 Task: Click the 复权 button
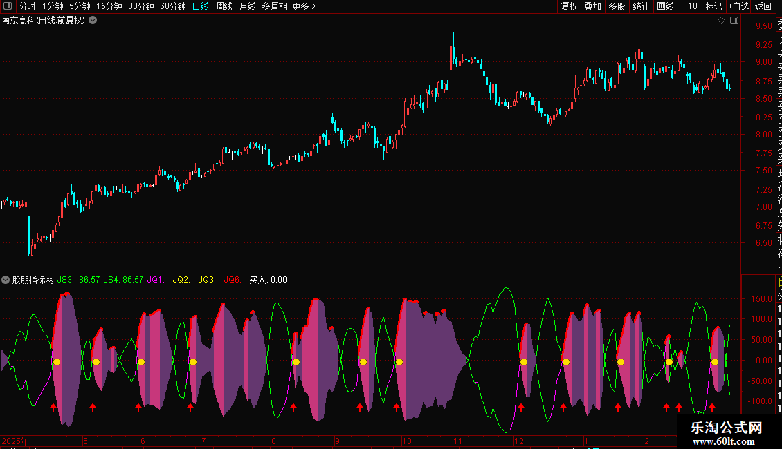[x=569, y=6]
